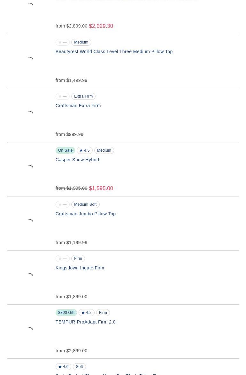Click the 4.5 star rating badge
Screen dimensions: 246x375
click(x=85, y=150)
